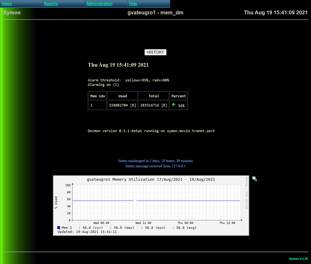Click the green status diamond icon
Image resolution: width=311 pixels, height=264 pixels.
(x=174, y=105)
